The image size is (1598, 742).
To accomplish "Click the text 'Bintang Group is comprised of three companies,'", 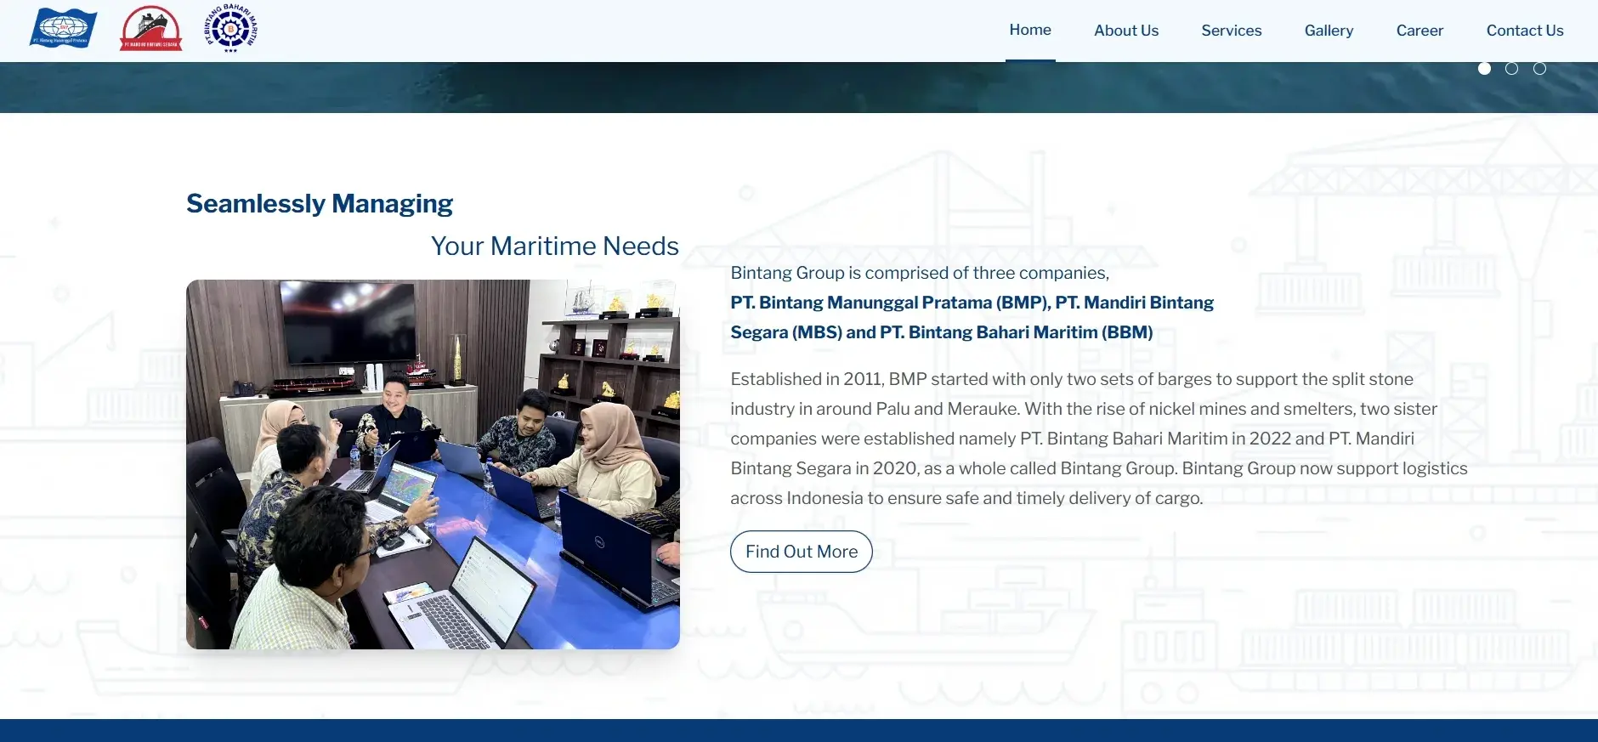I will pos(920,273).
